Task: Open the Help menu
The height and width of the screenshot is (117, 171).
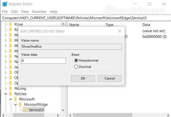Action: point(53,12)
